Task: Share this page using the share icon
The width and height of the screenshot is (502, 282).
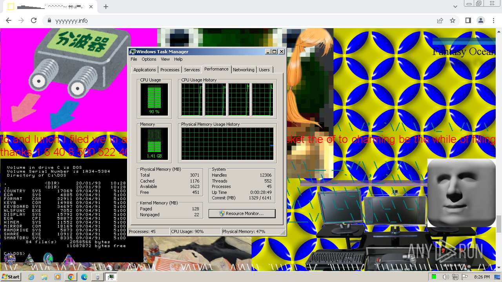Action: 440,20
